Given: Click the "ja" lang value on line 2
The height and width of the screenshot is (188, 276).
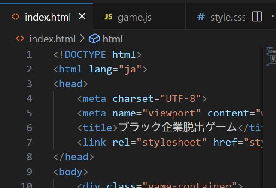Looking at the screenshot, I should point(130,69).
